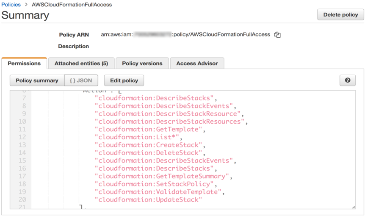Open the Attached entities (5) tab
Image resolution: width=365 pixels, height=216 pixels.
coord(81,63)
